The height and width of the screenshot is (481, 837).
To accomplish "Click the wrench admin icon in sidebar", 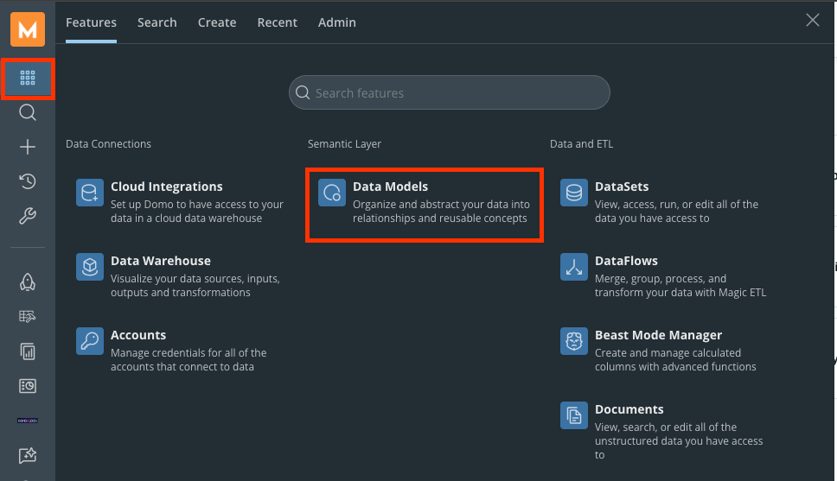I will pos(28,216).
